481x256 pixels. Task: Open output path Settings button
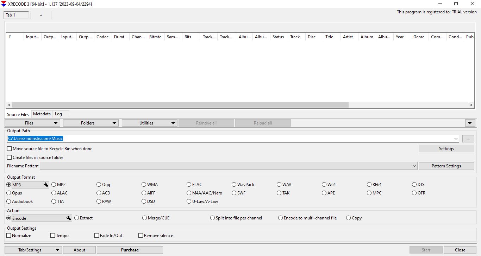446,149
